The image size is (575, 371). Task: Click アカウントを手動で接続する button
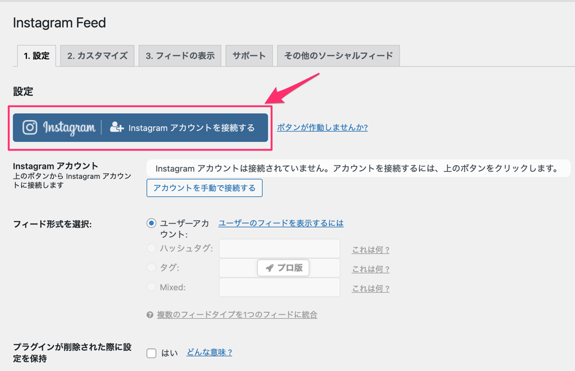point(204,188)
